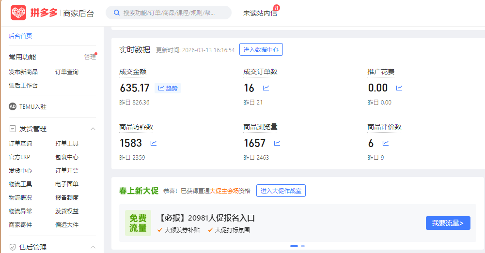Viewport: 485px width, 253px height.
Task: Click the 售后管理 shield icon
Action: coord(13,247)
